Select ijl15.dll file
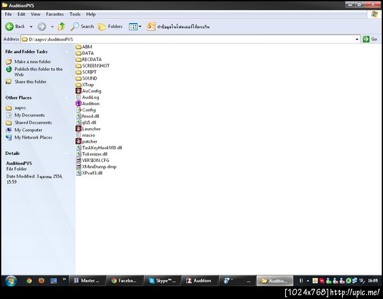The height and width of the screenshot is (299, 383). pos(86,122)
